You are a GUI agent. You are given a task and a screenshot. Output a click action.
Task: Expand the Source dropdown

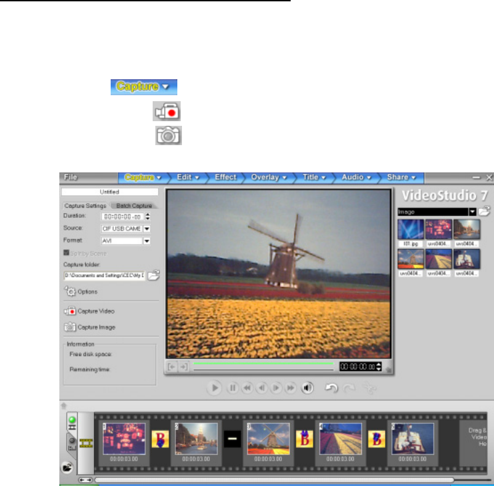point(147,229)
